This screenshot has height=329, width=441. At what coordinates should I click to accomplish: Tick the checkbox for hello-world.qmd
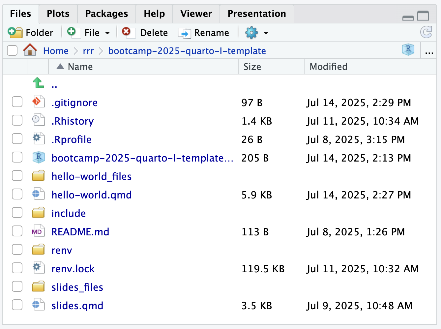click(17, 194)
